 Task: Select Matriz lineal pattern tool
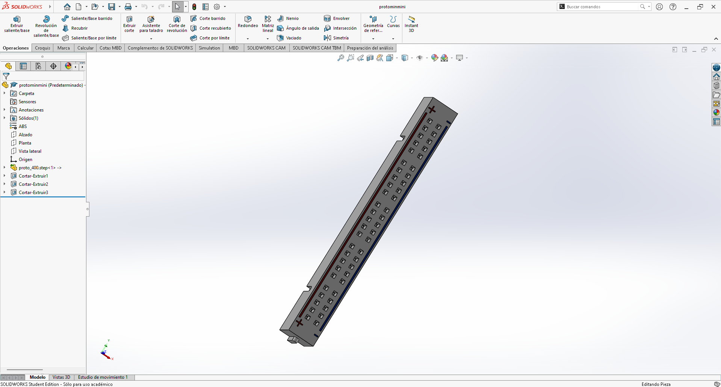pyautogui.click(x=268, y=25)
